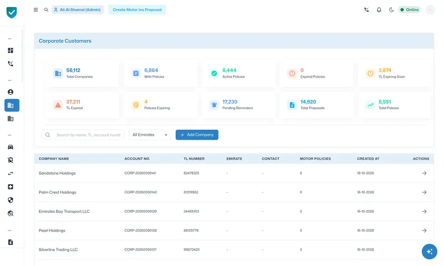Select the Total Companies 56,112 card

click(x=83, y=73)
